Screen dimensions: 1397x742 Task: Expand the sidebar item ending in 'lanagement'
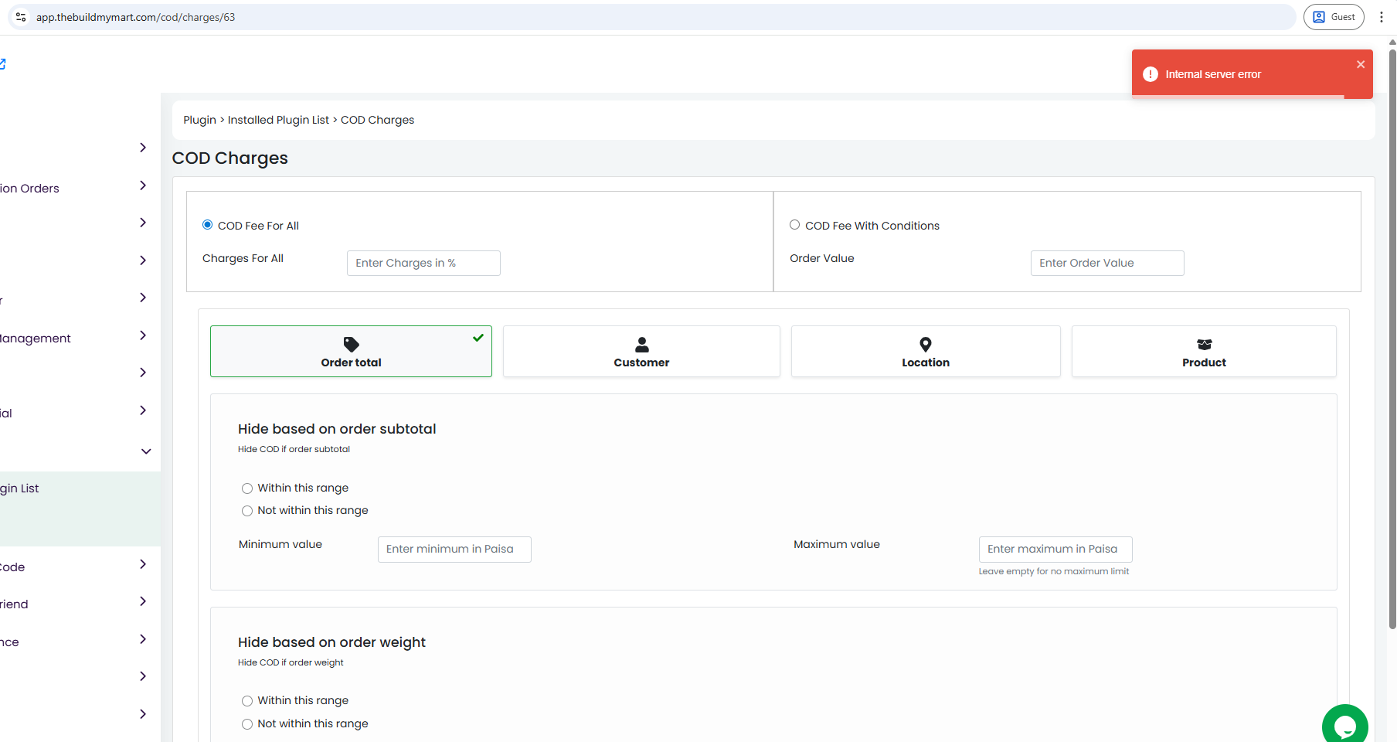(143, 335)
